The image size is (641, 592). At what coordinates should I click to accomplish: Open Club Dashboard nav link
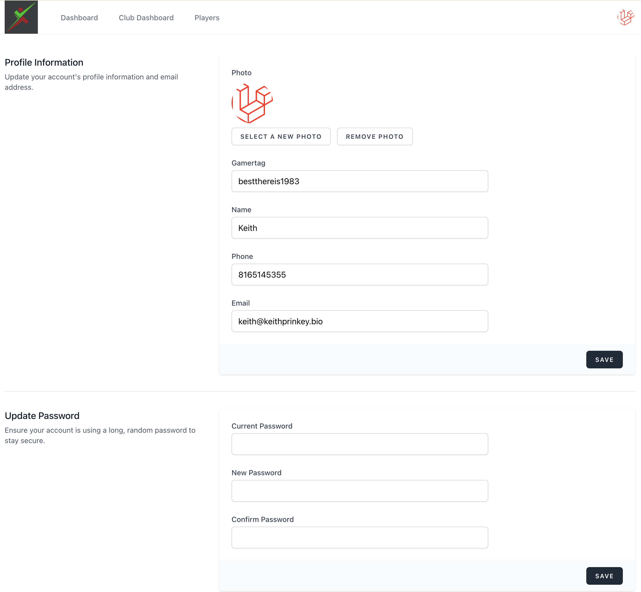pyautogui.click(x=146, y=18)
